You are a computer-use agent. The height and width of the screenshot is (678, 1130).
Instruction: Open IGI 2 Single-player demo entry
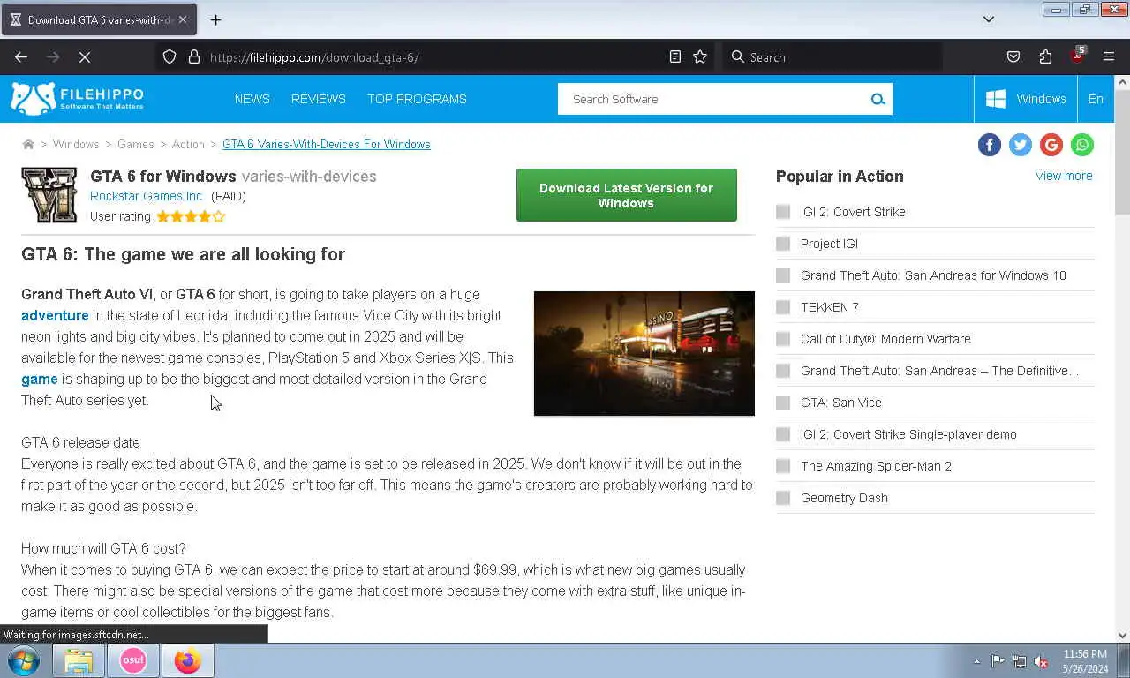point(908,434)
